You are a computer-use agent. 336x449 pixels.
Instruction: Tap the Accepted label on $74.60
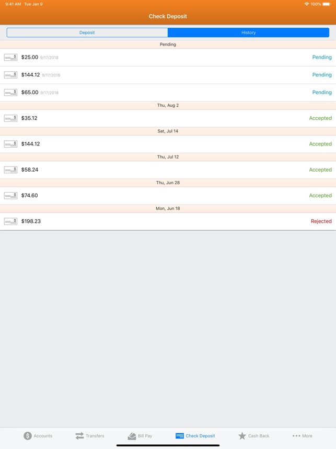point(320,196)
